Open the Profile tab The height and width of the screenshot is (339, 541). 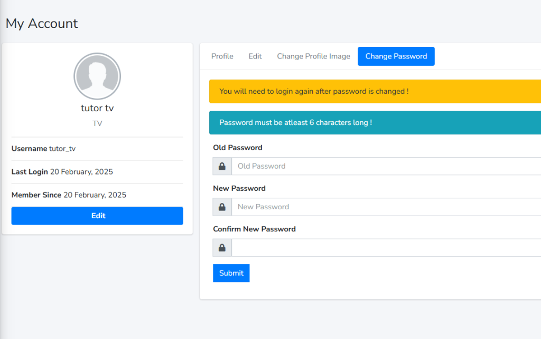point(222,56)
